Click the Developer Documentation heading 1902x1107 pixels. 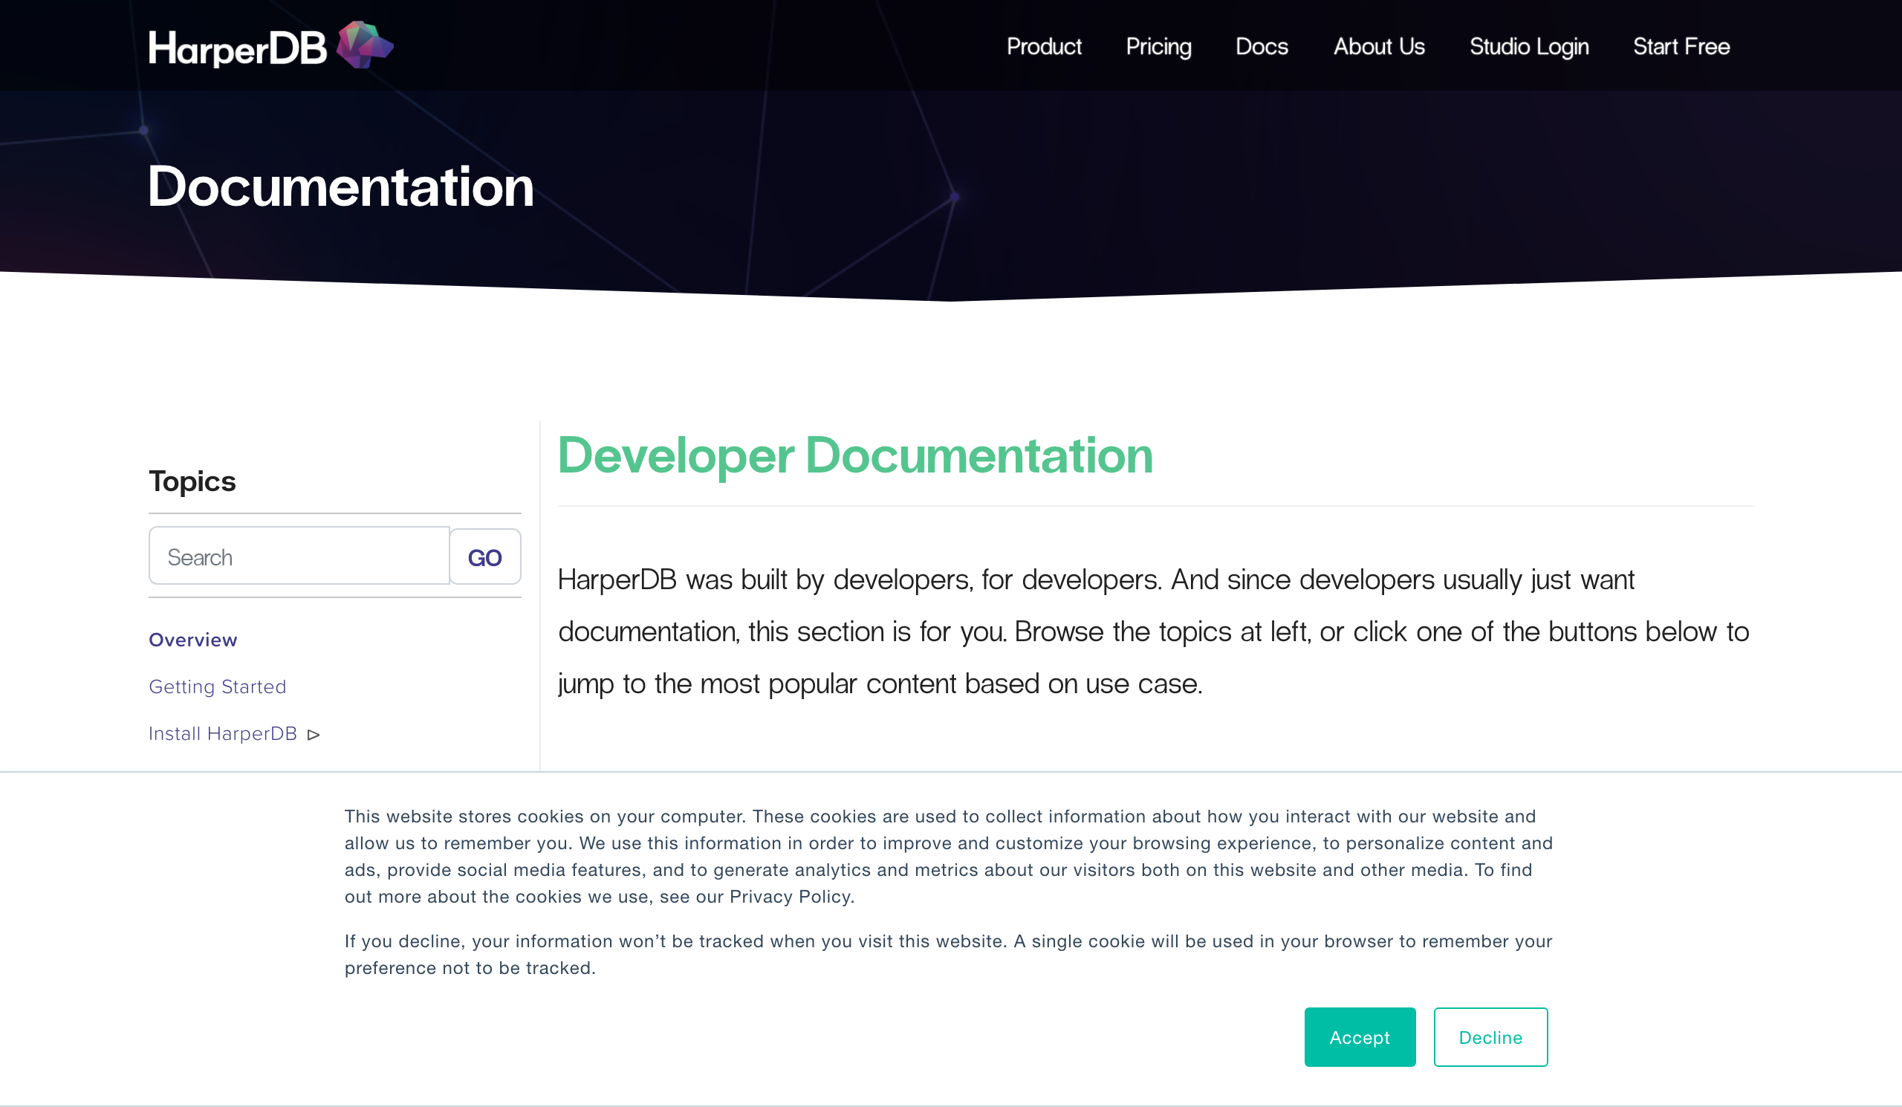click(855, 455)
